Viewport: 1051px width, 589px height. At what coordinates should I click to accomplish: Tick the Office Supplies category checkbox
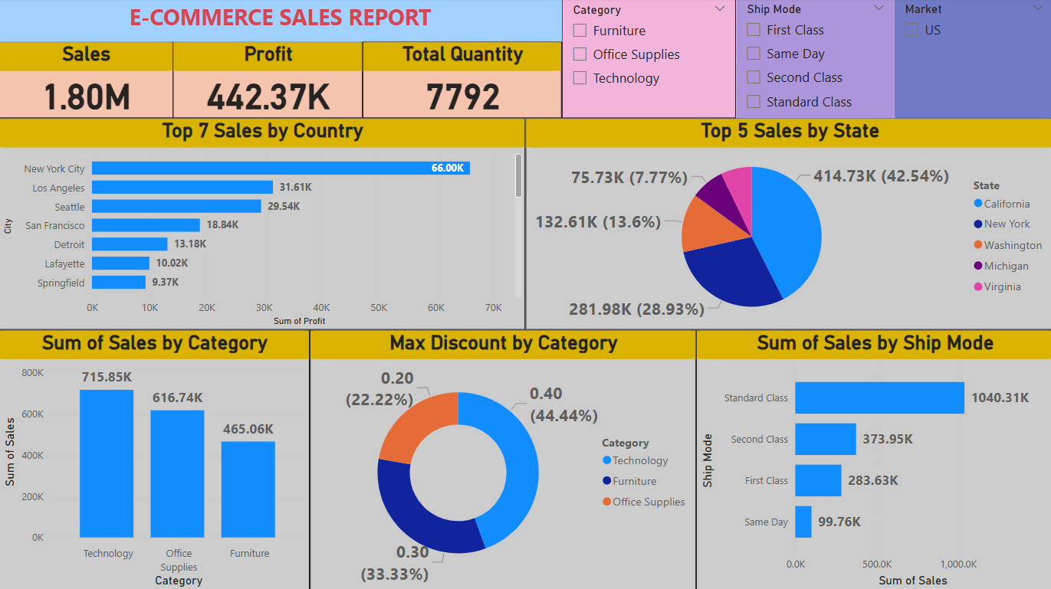pyautogui.click(x=580, y=54)
